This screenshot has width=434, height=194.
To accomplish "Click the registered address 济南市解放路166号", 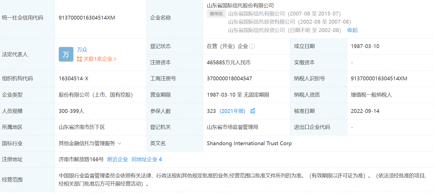I will coord(81,159).
